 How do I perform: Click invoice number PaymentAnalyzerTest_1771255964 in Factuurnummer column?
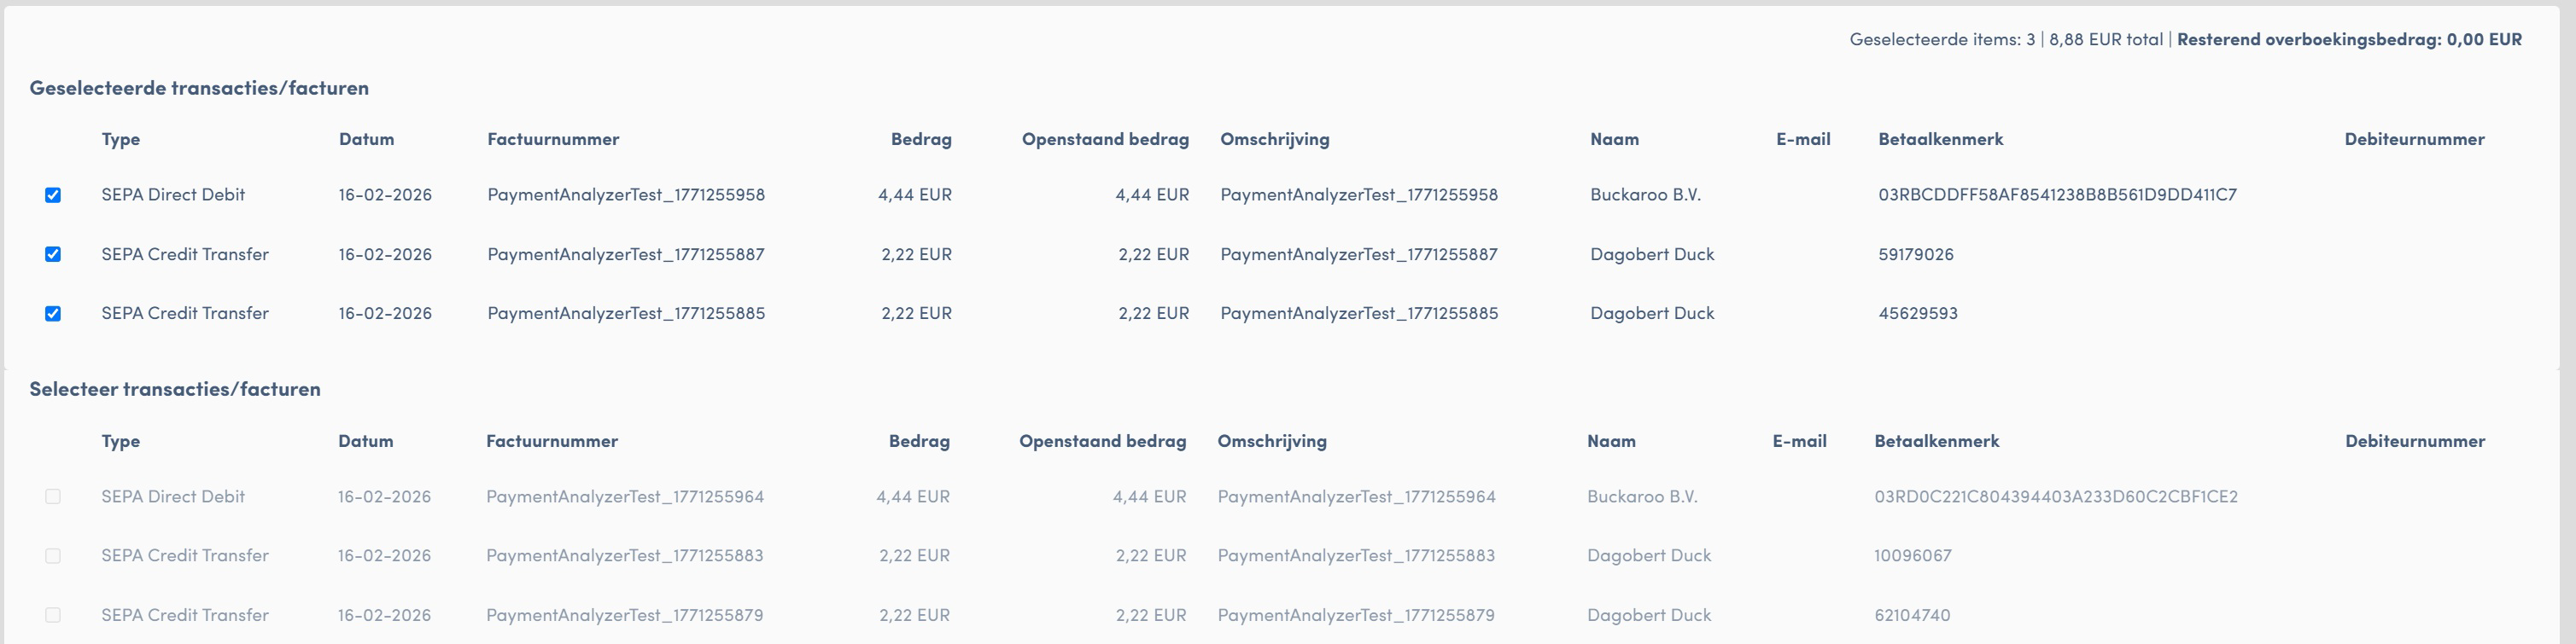tap(625, 496)
